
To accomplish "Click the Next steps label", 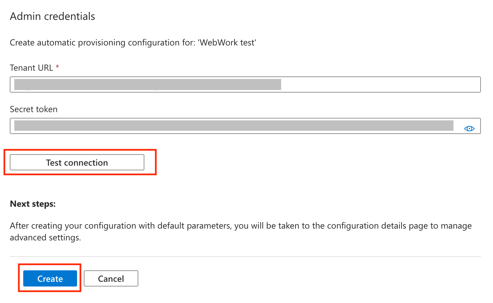I will (32, 204).
